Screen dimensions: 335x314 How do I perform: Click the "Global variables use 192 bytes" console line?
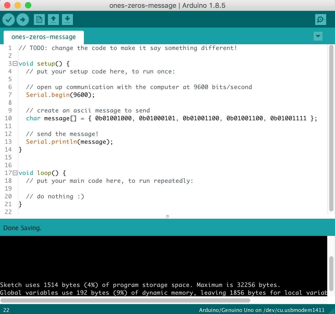164,293
